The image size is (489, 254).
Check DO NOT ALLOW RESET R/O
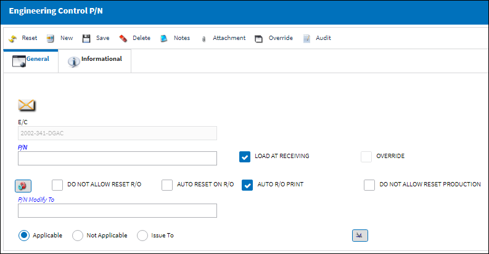(57, 185)
